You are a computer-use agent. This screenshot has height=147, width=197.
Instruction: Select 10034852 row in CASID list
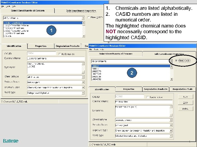click(x=131, y=79)
